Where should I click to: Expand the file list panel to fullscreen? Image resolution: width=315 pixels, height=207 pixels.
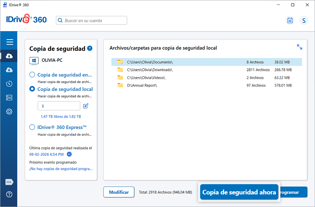coord(300,47)
